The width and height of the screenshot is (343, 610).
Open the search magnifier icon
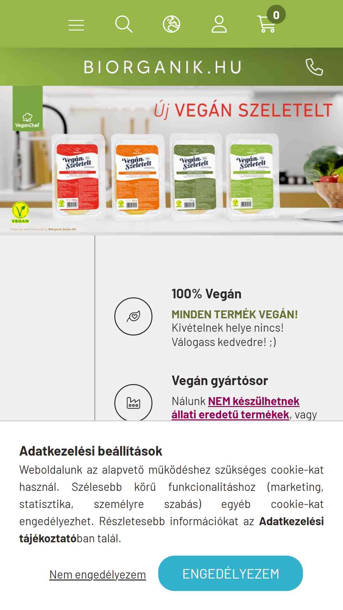coord(124,24)
